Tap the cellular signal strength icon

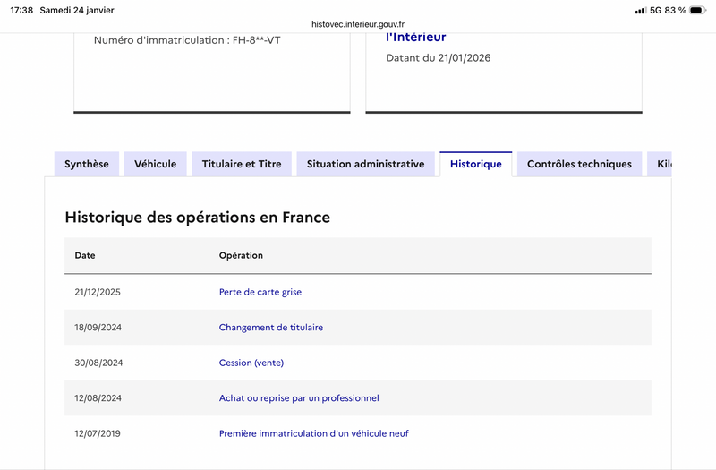pos(640,11)
